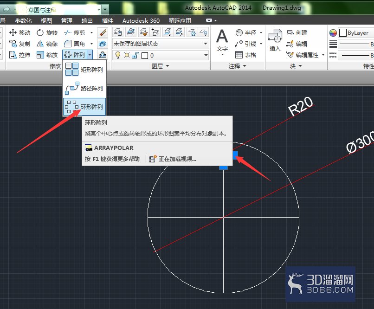Click the Previous Layer icon
This screenshot has width=374, height=309.
pos(155,32)
